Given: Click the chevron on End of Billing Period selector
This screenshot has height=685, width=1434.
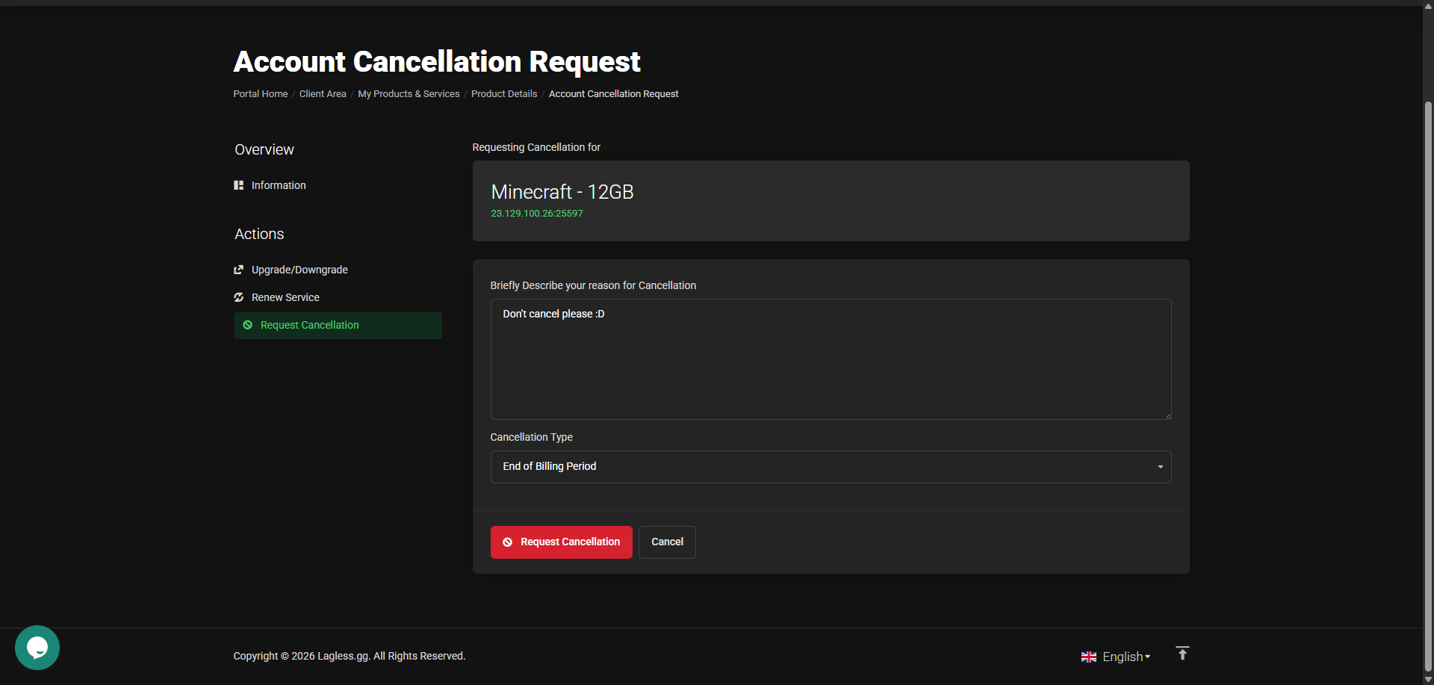Looking at the screenshot, I should pyautogui.click(x=1160, y=466).
